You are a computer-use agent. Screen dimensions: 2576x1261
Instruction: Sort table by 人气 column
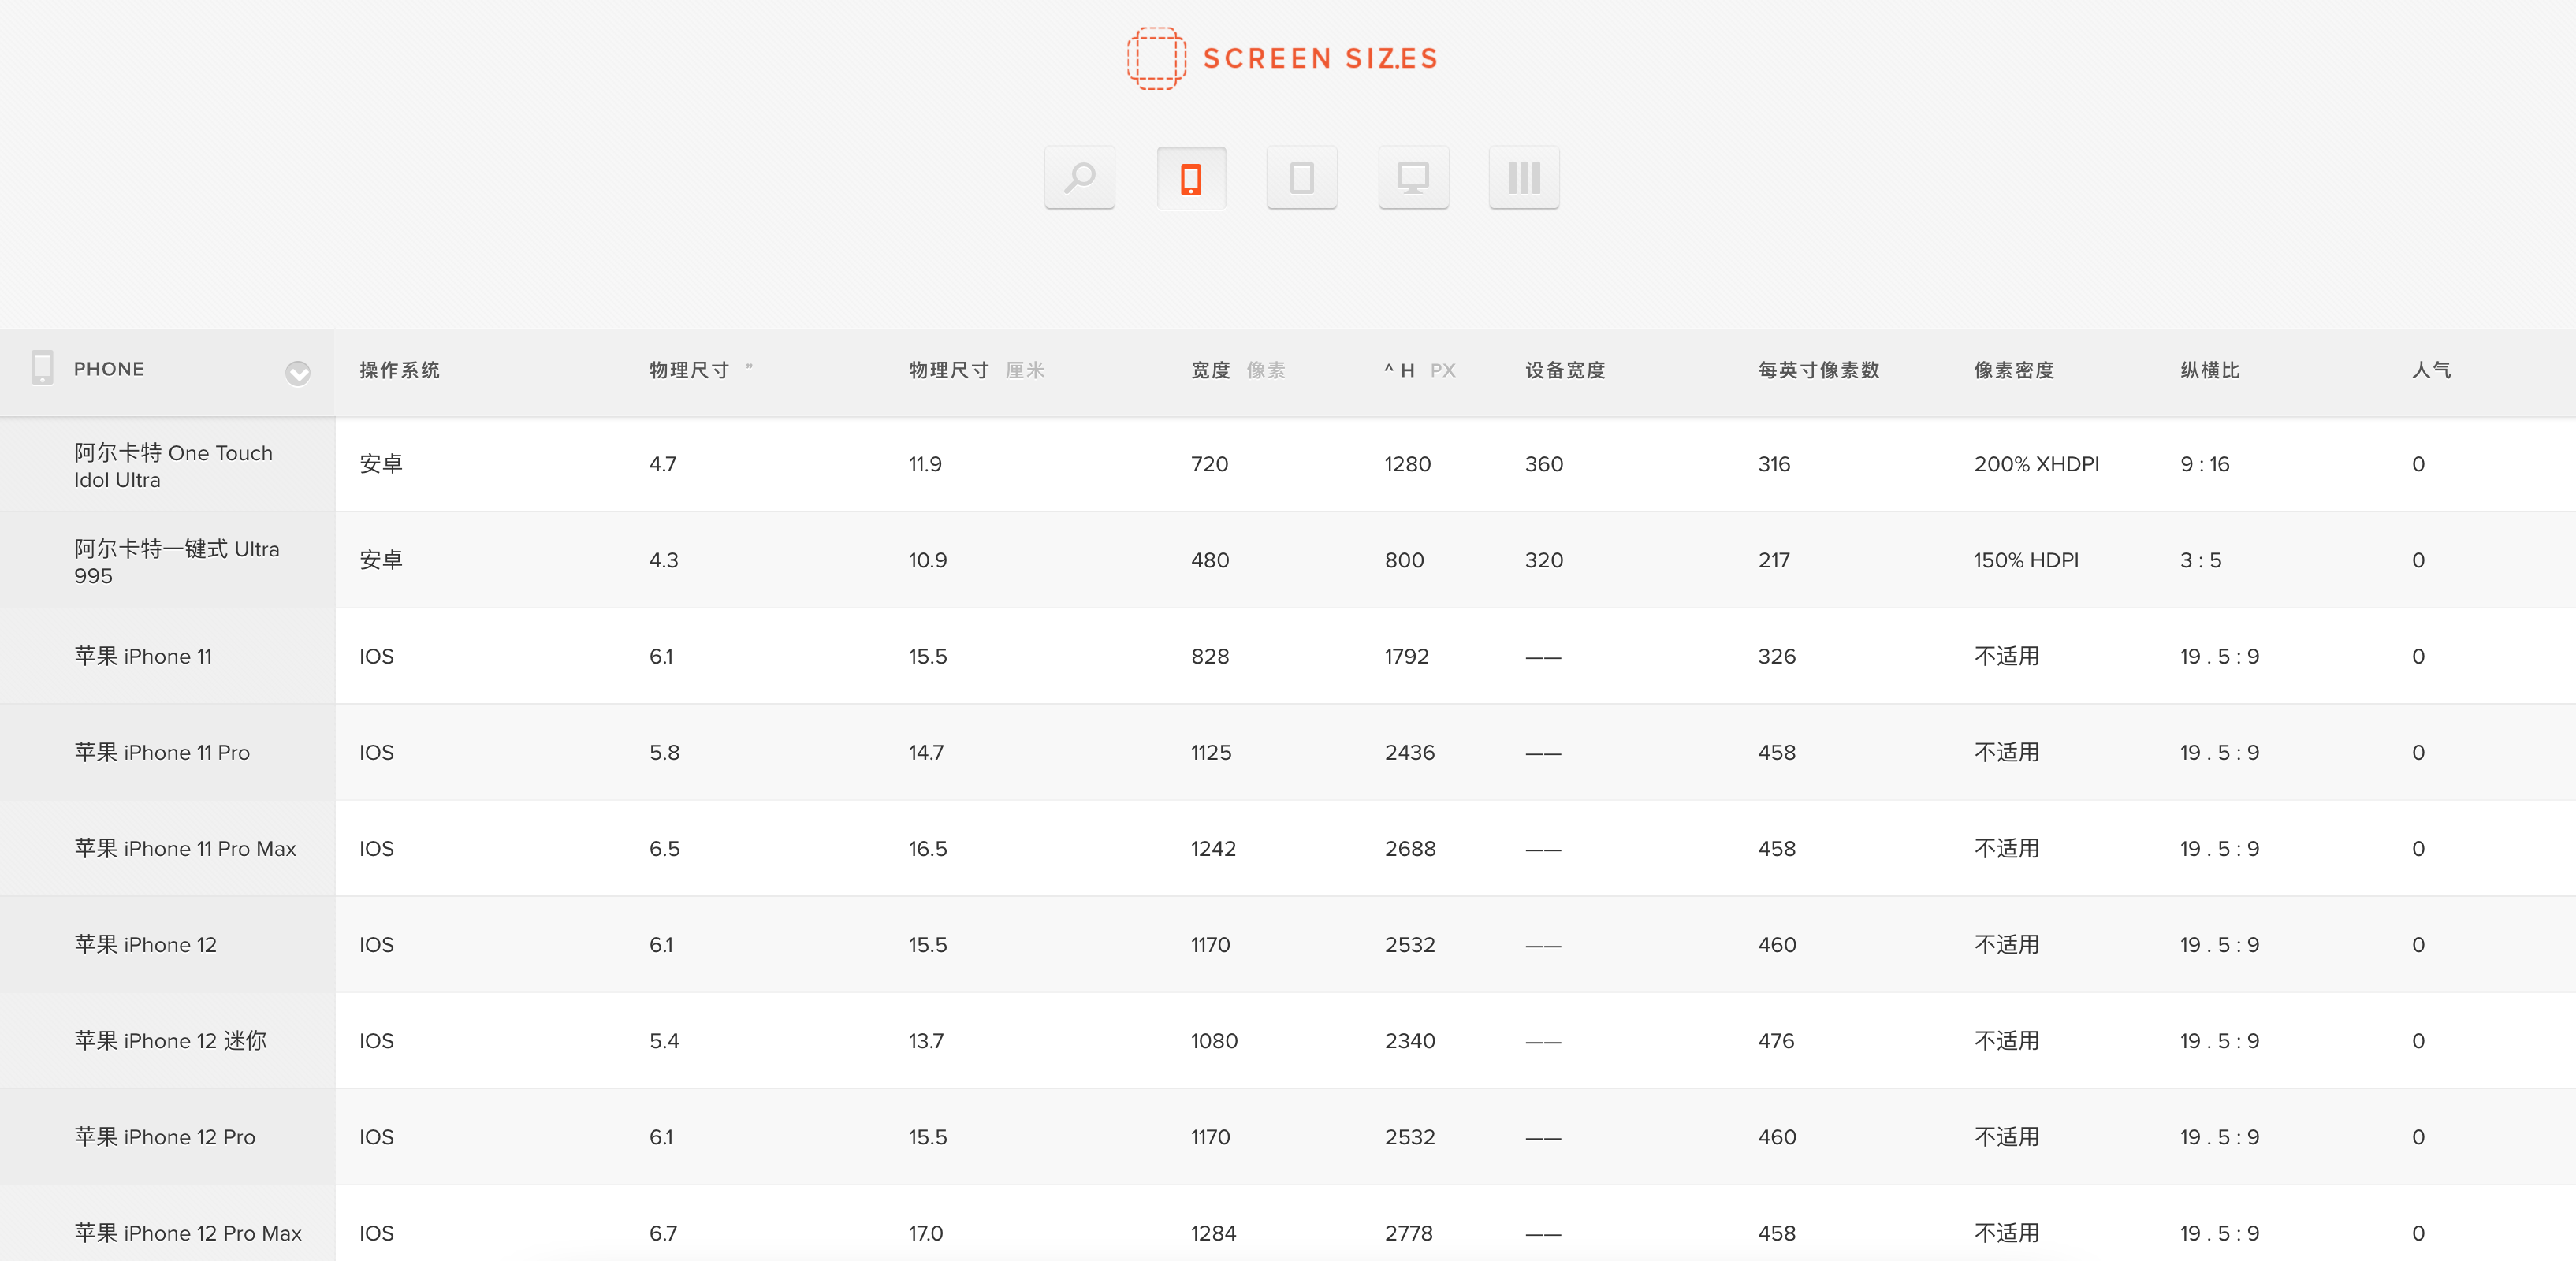[2430, 370]
